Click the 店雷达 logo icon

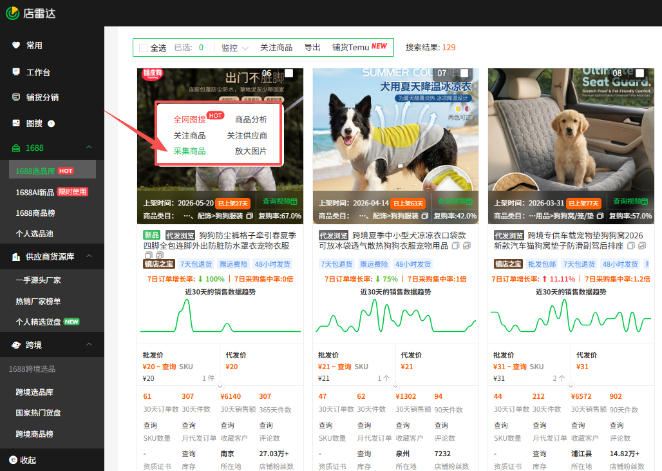[13, 13]
